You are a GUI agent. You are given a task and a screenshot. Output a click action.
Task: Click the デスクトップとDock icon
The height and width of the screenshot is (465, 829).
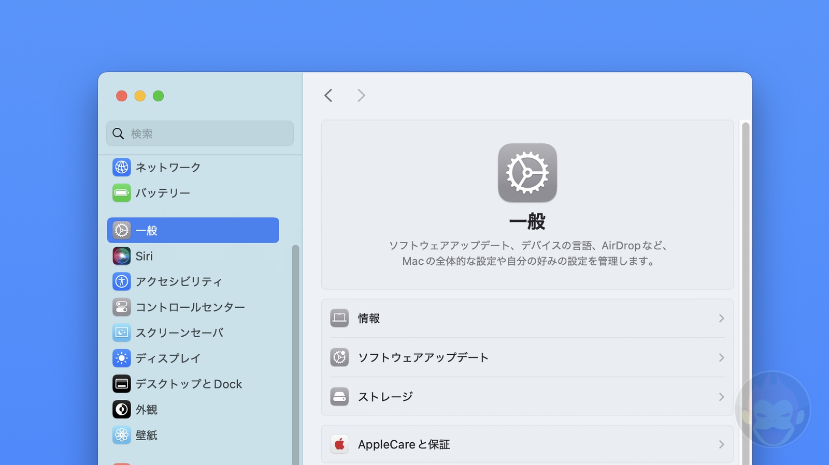tap(121, 384)
